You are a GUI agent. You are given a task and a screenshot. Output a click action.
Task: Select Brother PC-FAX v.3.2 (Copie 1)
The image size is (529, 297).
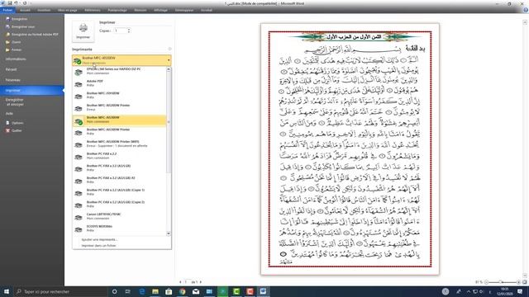coord(119,192)
